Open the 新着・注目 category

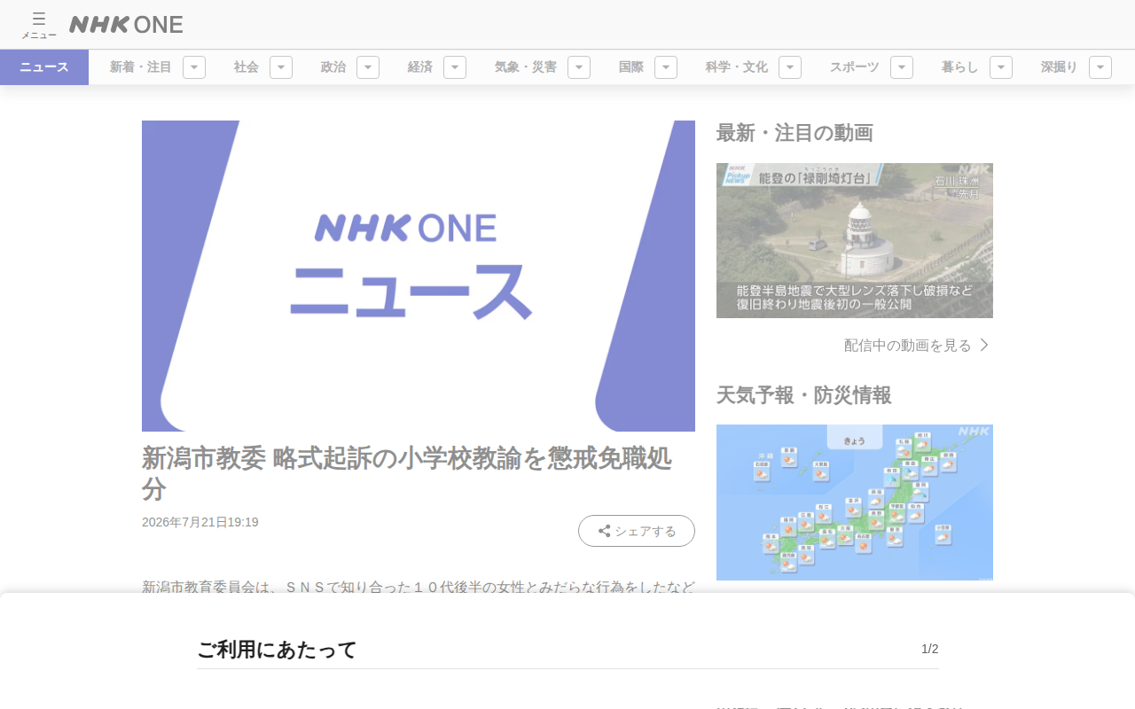pos(141,67)
